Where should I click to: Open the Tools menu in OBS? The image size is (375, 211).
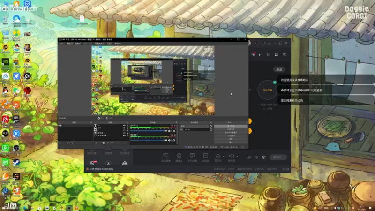tap(109, 43)
